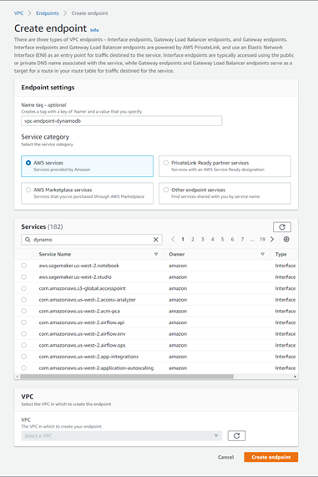
Task: Click aws.sagemaker.us-west-2.studio service name
Action: point(75,277)
